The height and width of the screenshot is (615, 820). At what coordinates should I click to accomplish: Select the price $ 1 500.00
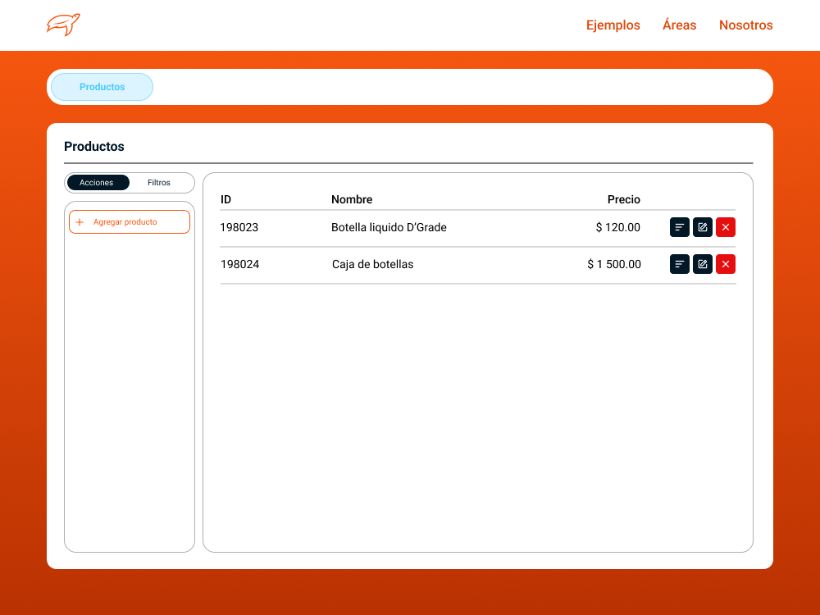pos(614,264)
